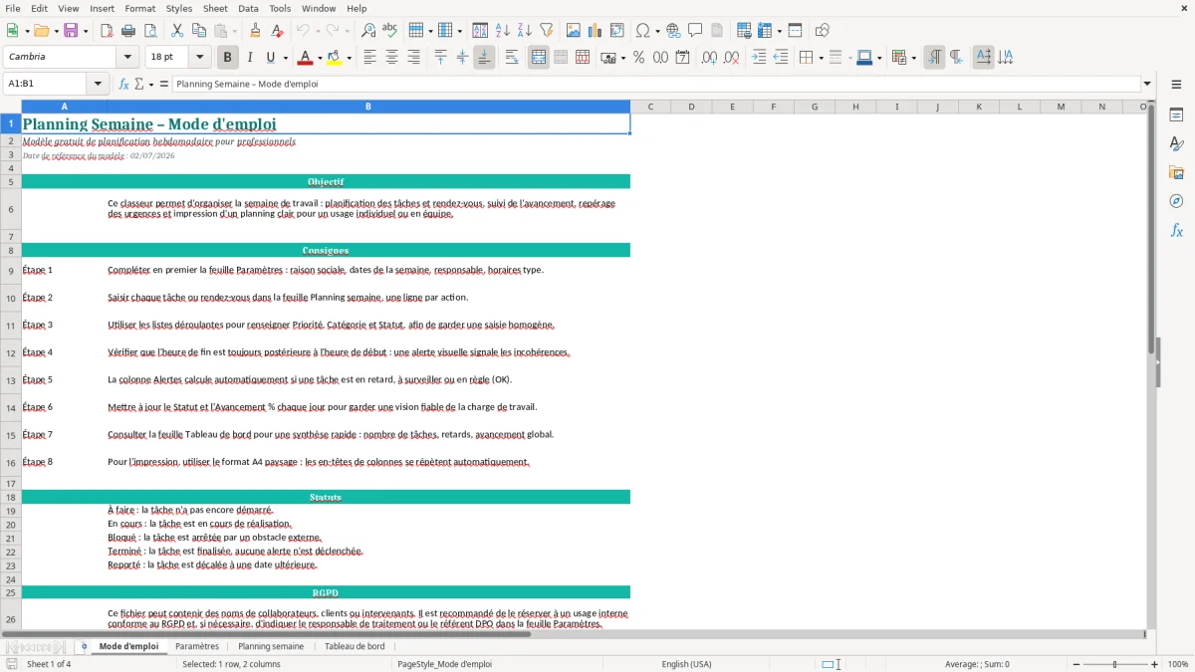Toggle Bold formatting
This screenshot has width=1195, height=672.
pyautogui.click(x=227, y=57)
